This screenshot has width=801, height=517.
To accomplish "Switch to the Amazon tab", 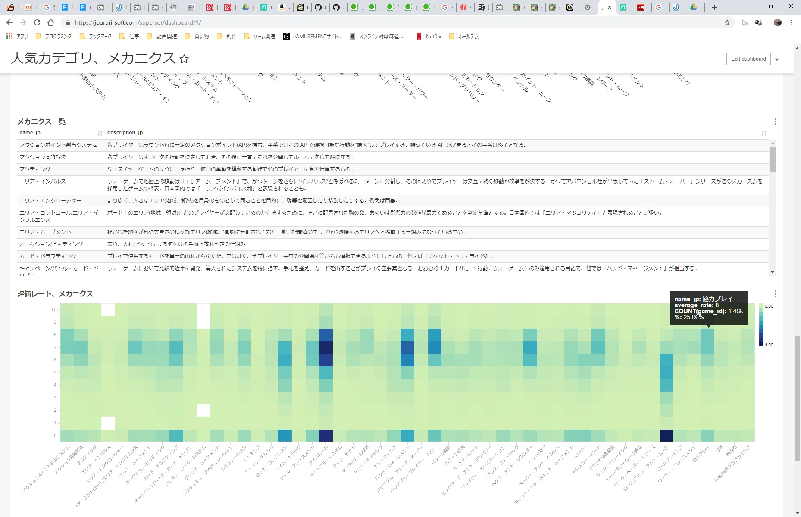I will [x=282, y=7].
